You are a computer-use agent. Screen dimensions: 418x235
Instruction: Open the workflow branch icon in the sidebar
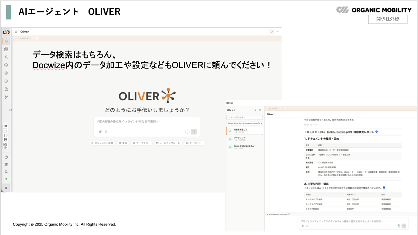coord(6,97)
